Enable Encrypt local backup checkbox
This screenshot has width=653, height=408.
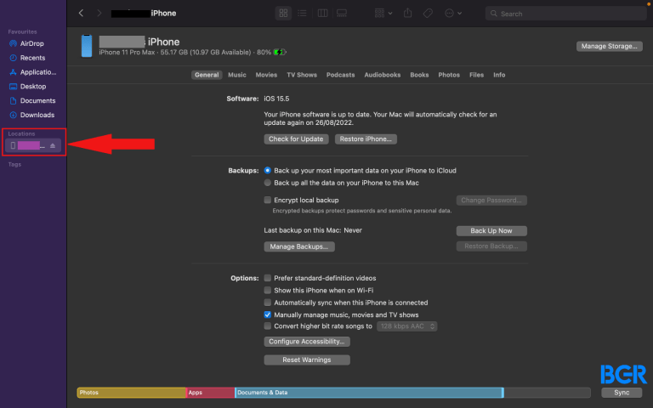[267, 200]
